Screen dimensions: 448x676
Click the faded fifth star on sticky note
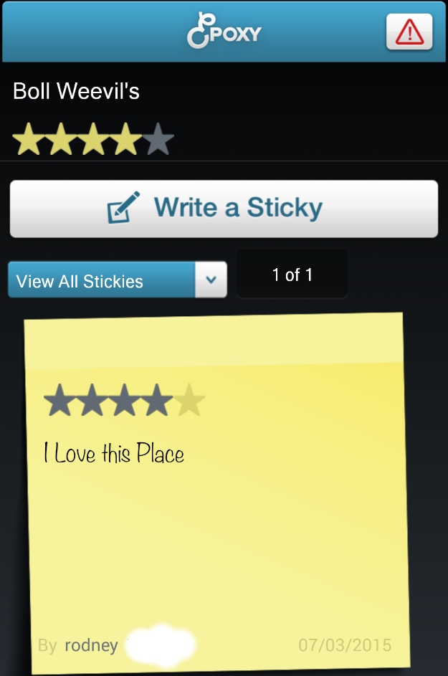(189, 401)
